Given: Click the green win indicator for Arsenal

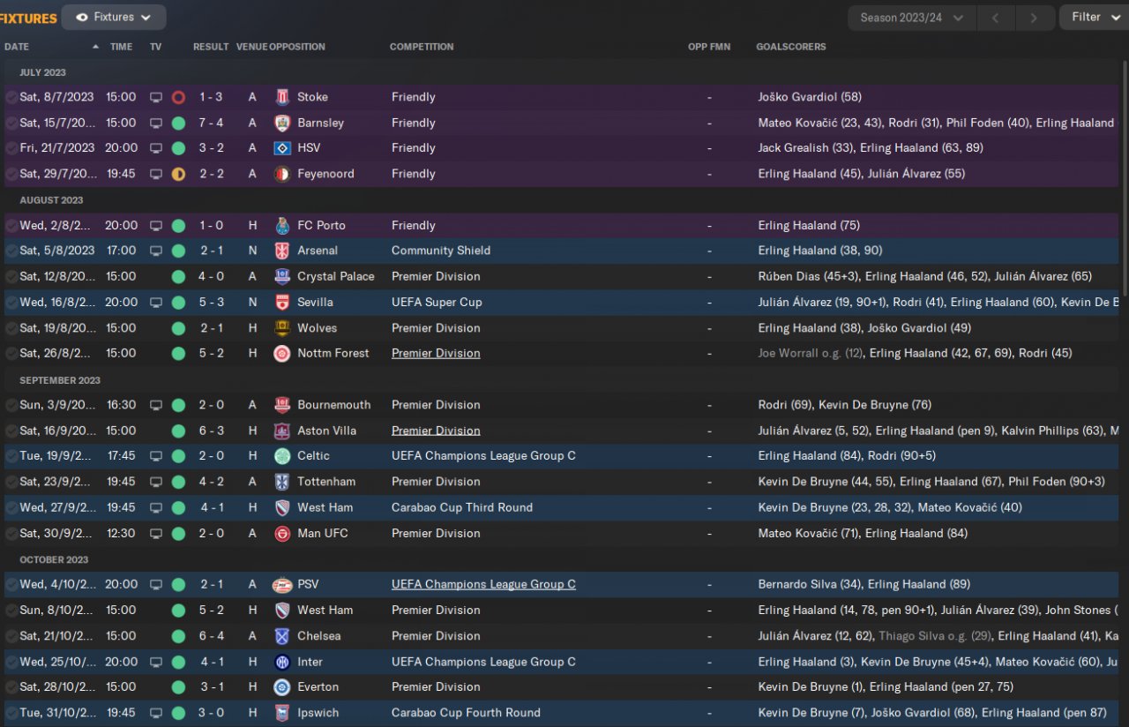Looking at the screenshot, I should click(178, 251).
